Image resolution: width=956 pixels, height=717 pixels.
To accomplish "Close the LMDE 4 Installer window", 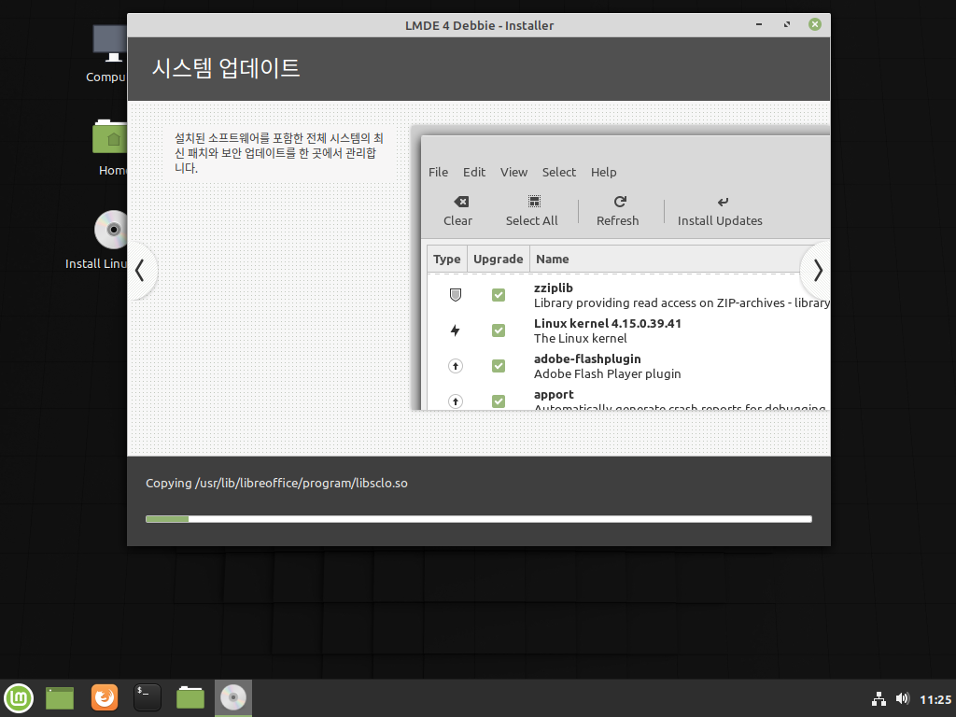I will coord(815,24).
